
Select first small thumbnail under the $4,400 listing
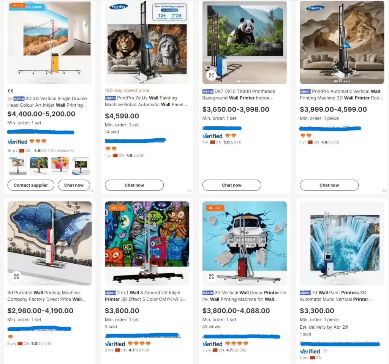coord(18,166)
